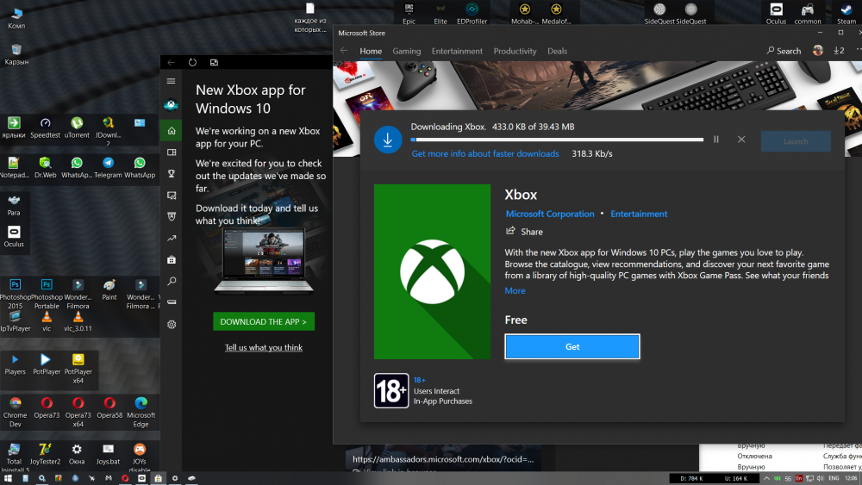Open Clubs shield icon in Xbox sidebar

point(172,216)
